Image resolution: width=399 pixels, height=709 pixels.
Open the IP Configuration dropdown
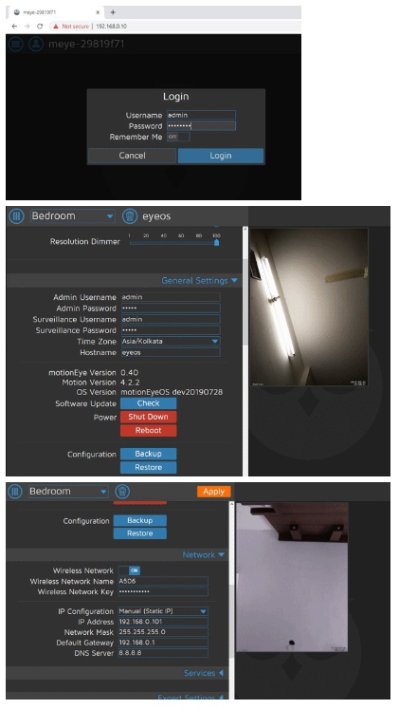(163, 611)
